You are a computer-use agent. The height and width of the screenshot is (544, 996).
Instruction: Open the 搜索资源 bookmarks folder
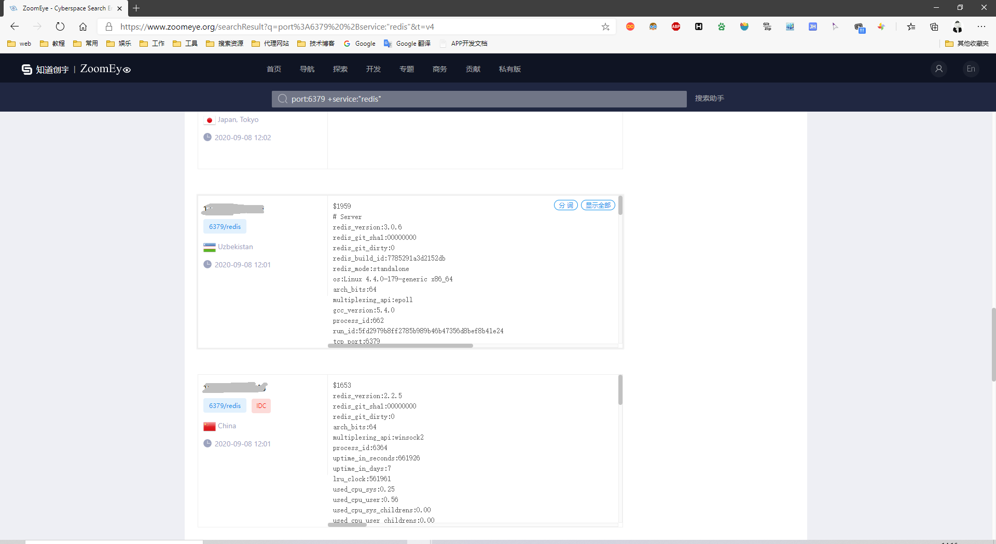coord(225,44)
